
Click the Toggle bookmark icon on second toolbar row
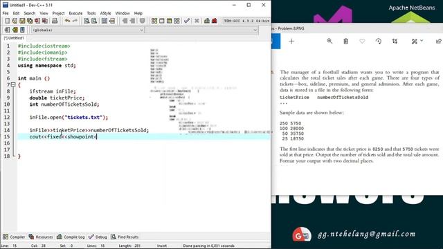click(x=15, y=30)
